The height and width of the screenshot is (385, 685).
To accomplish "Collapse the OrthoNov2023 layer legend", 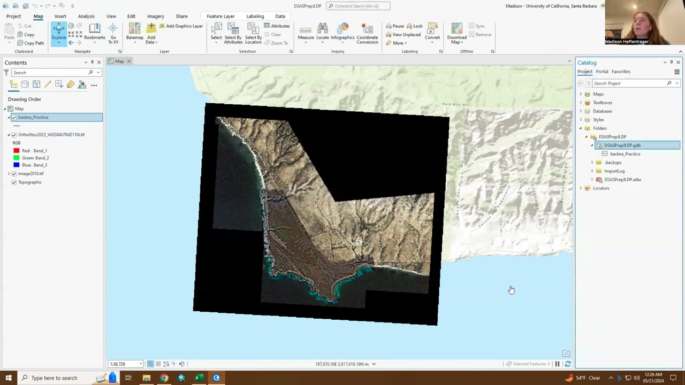I will click(x=9, y=135).
